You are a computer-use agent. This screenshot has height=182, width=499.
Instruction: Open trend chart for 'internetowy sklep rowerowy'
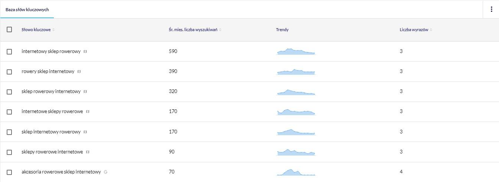pyautogui.click(x=296, y=52)
